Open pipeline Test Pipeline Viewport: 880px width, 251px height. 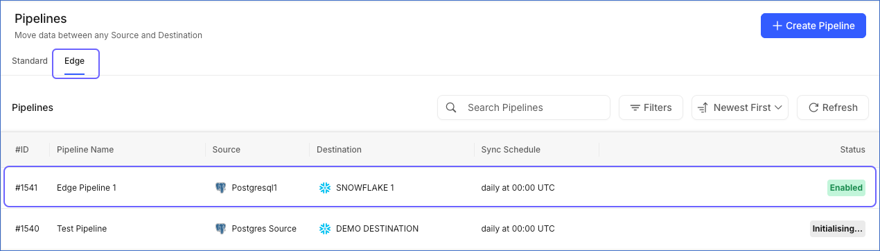(82, 228)
